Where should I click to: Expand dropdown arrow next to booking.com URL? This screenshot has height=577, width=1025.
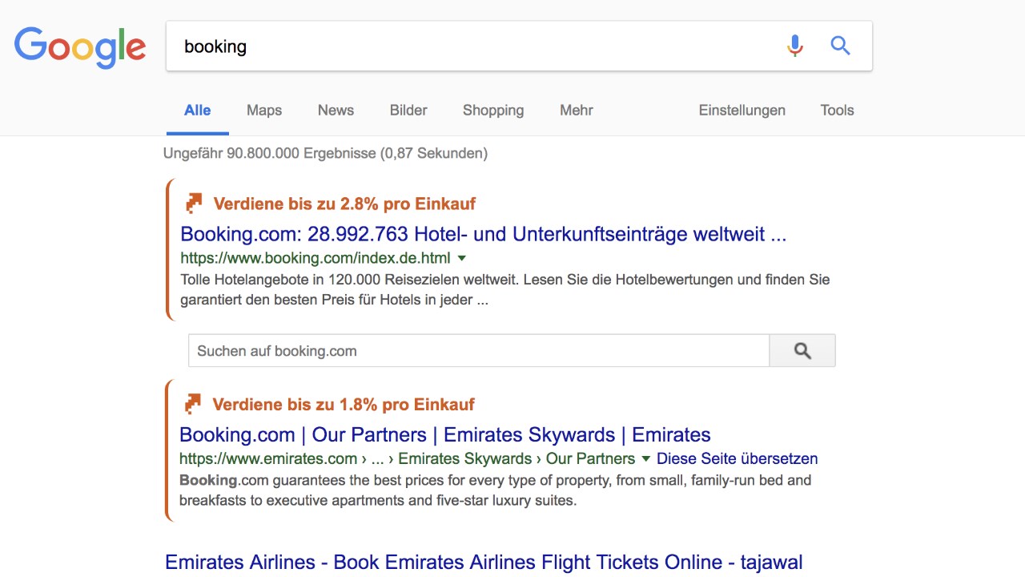(x=461, y=258)
